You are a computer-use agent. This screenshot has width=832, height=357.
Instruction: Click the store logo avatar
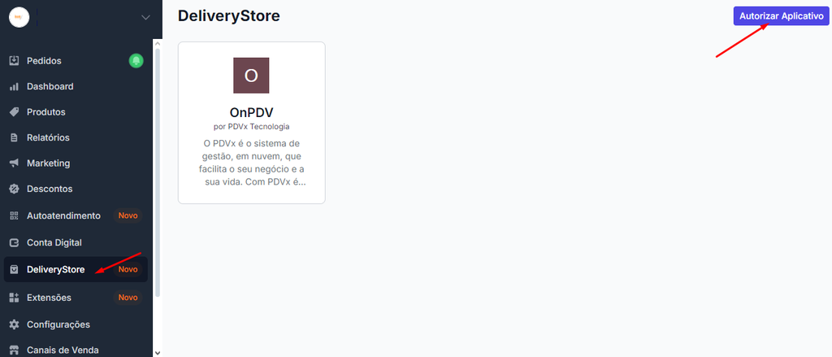[19, 17]
